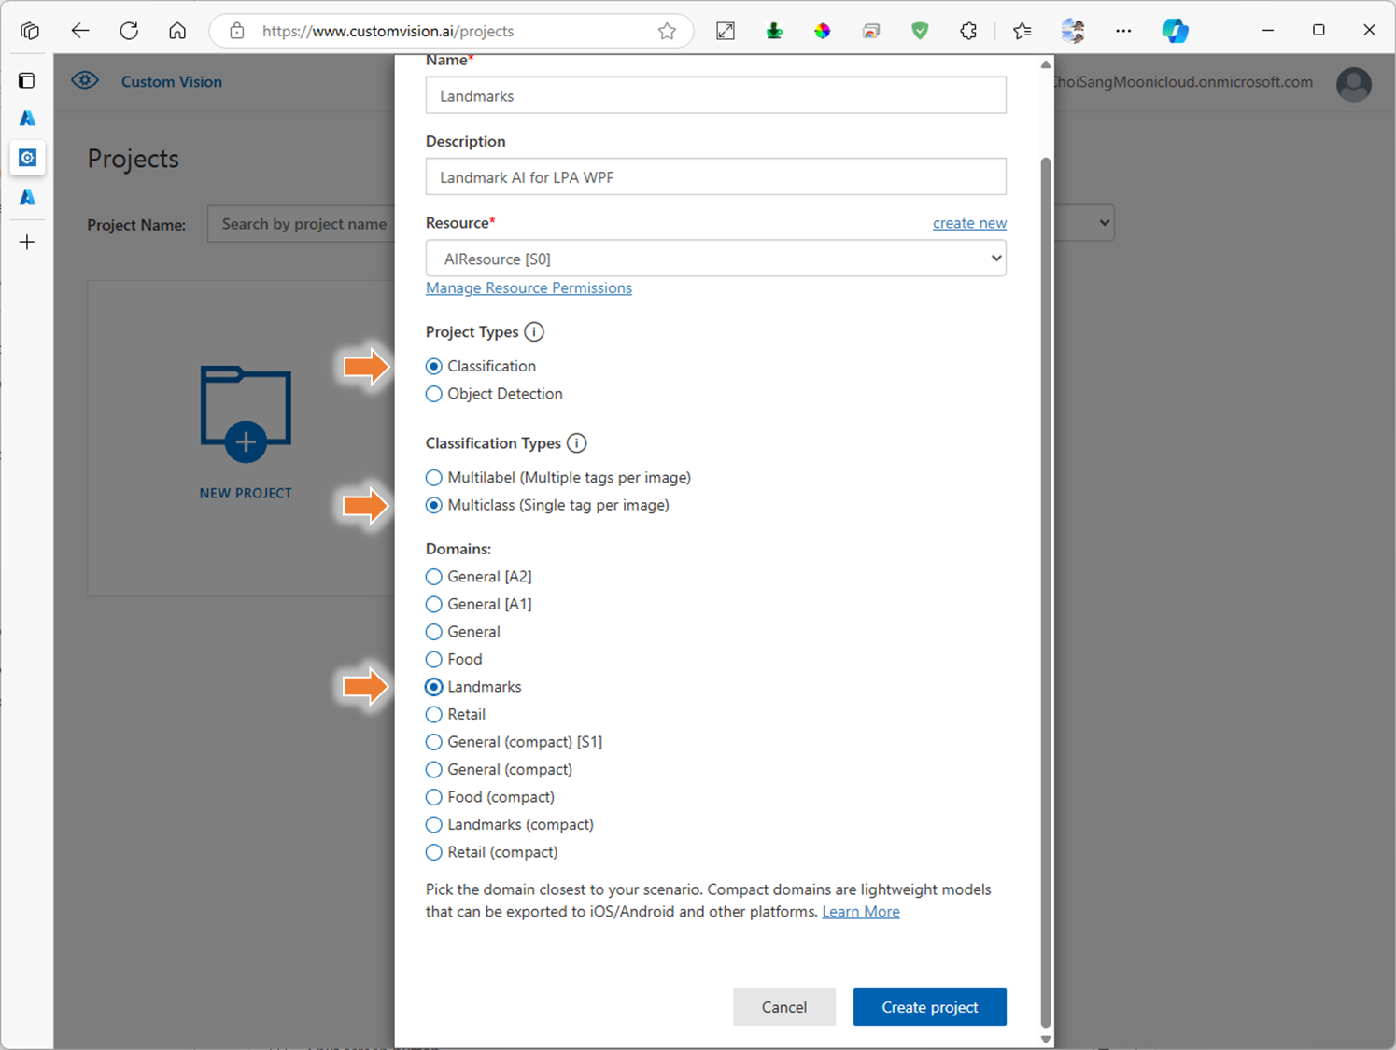Click the browser Back arrow

point(80,31)
